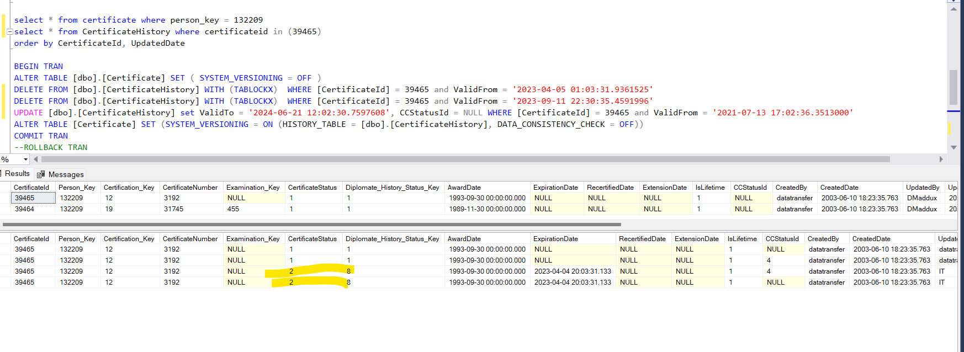Click the date literal '2023-09-11 22:30:35.4591996'

pyautogui.click(x=583, y=101)
